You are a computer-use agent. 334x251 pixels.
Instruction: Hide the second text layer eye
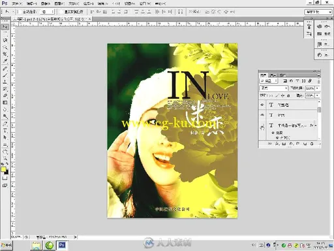(x=262, y=115)
